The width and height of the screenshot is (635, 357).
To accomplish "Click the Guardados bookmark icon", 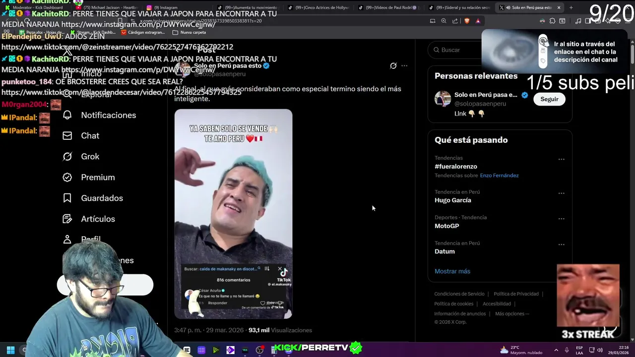I will click(67, 198).
